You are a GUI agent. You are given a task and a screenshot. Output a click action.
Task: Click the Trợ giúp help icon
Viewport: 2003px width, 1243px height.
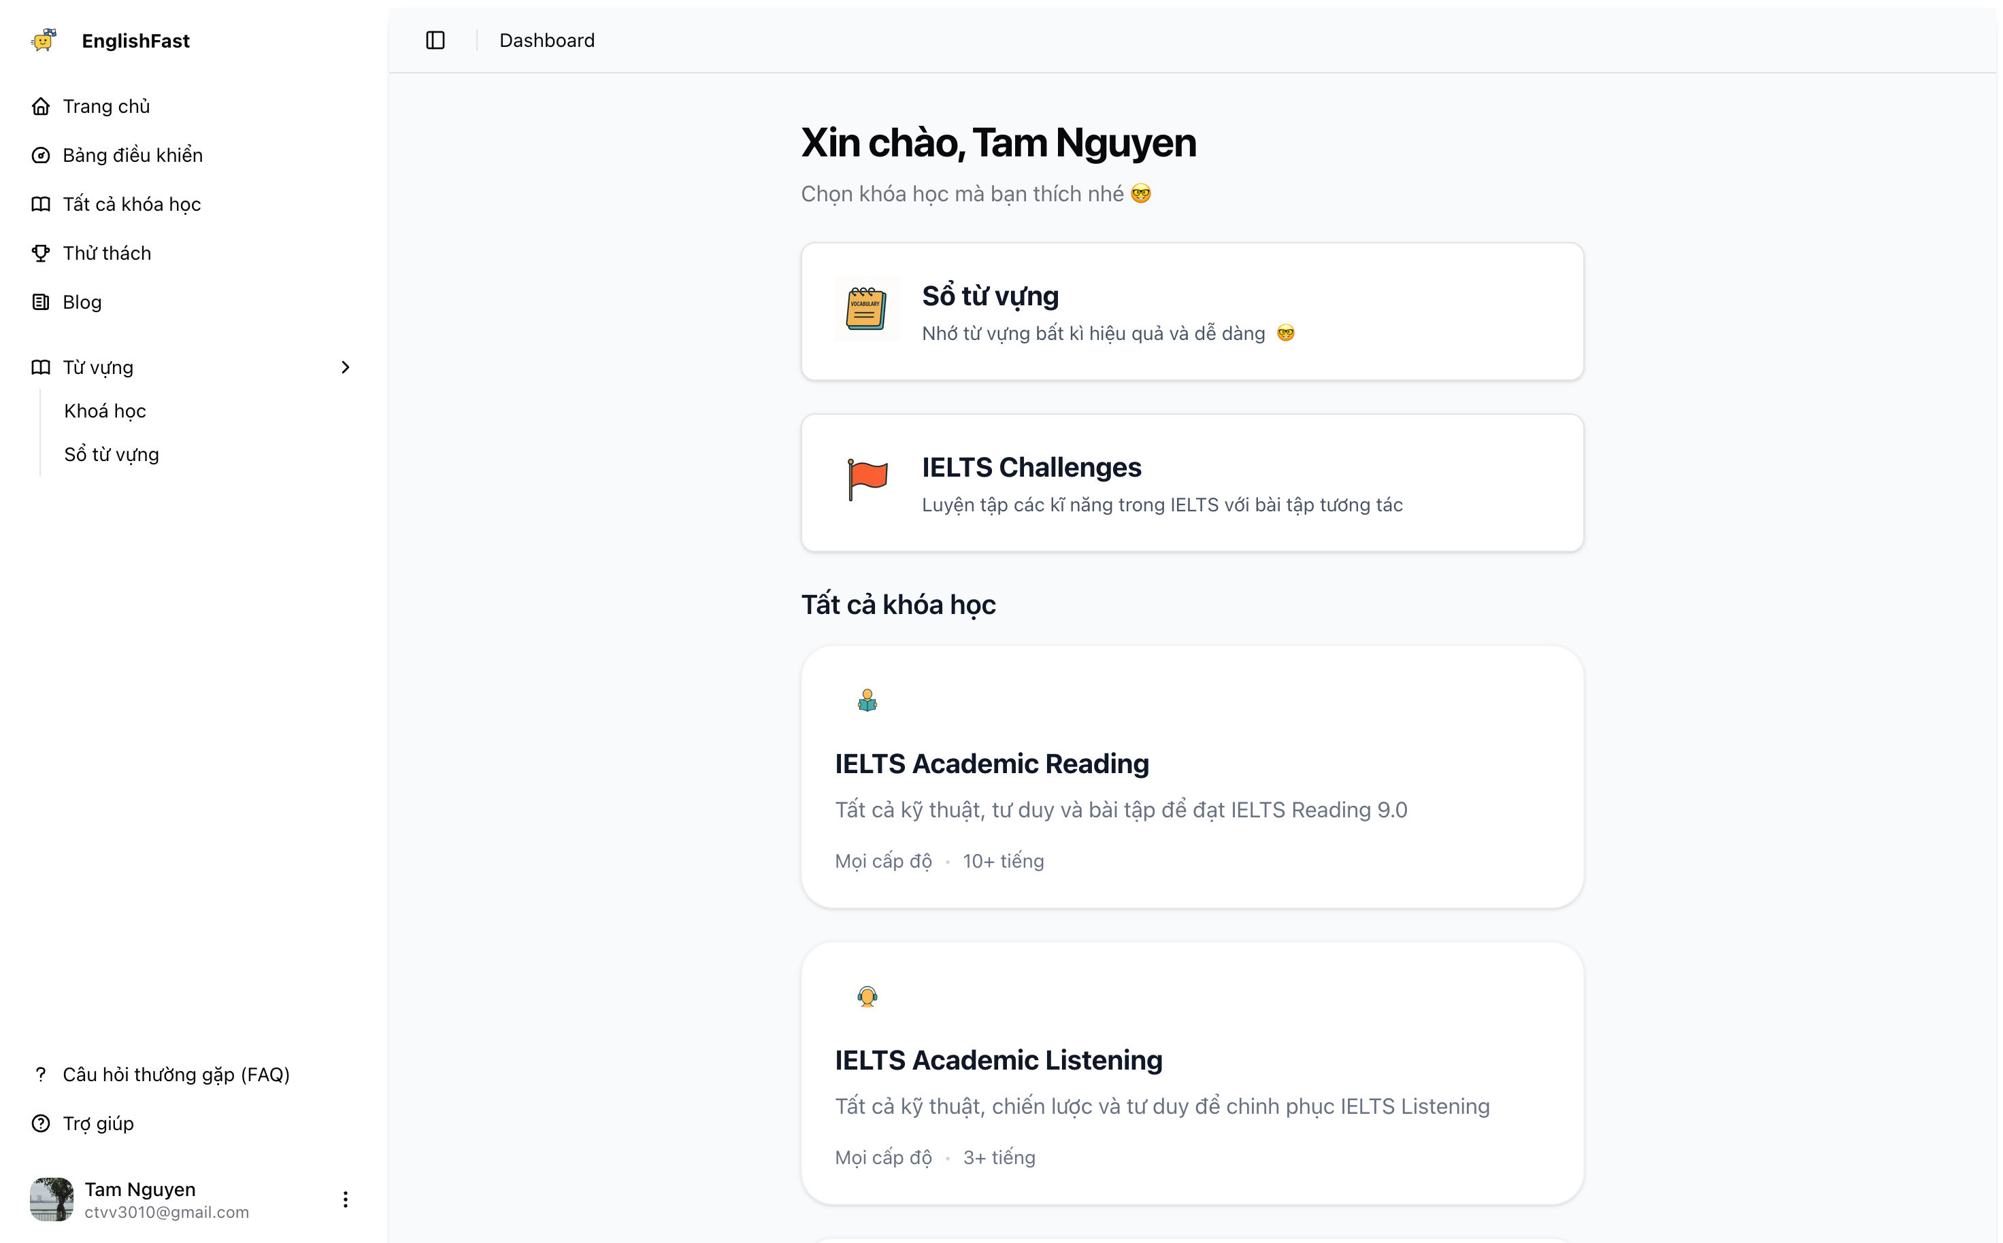coord(40,1123)
